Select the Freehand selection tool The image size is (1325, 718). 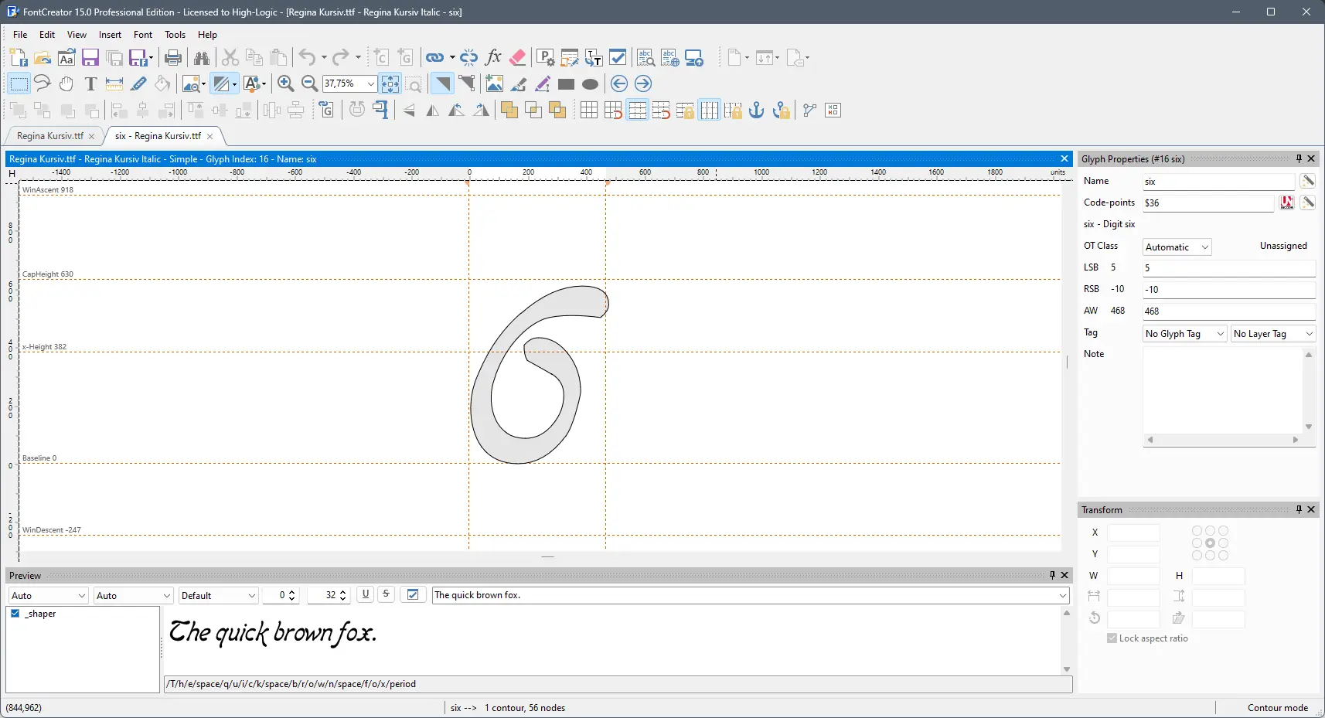coord(43,83)
